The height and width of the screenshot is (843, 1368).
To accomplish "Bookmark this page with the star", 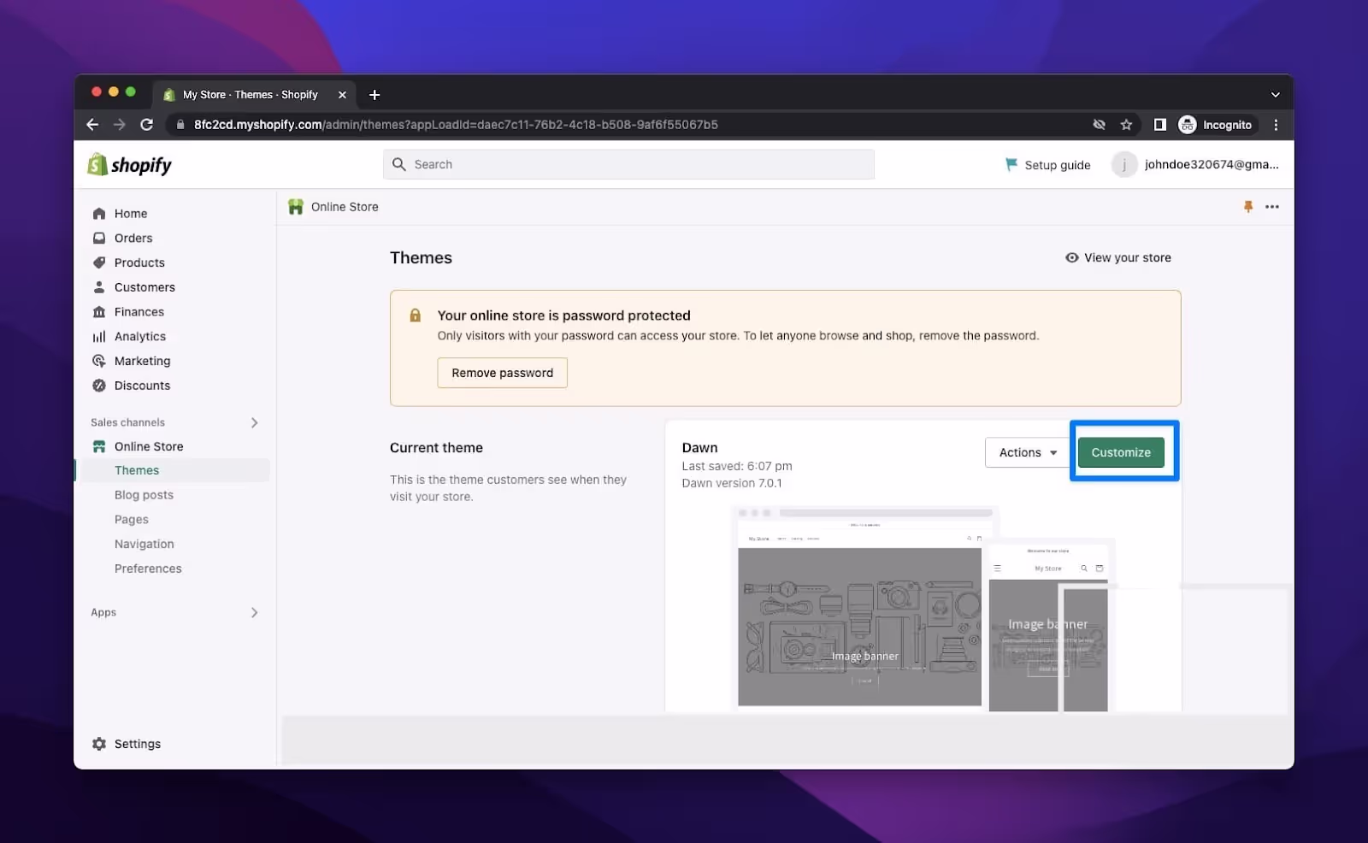I will (x=1126, y=125).
